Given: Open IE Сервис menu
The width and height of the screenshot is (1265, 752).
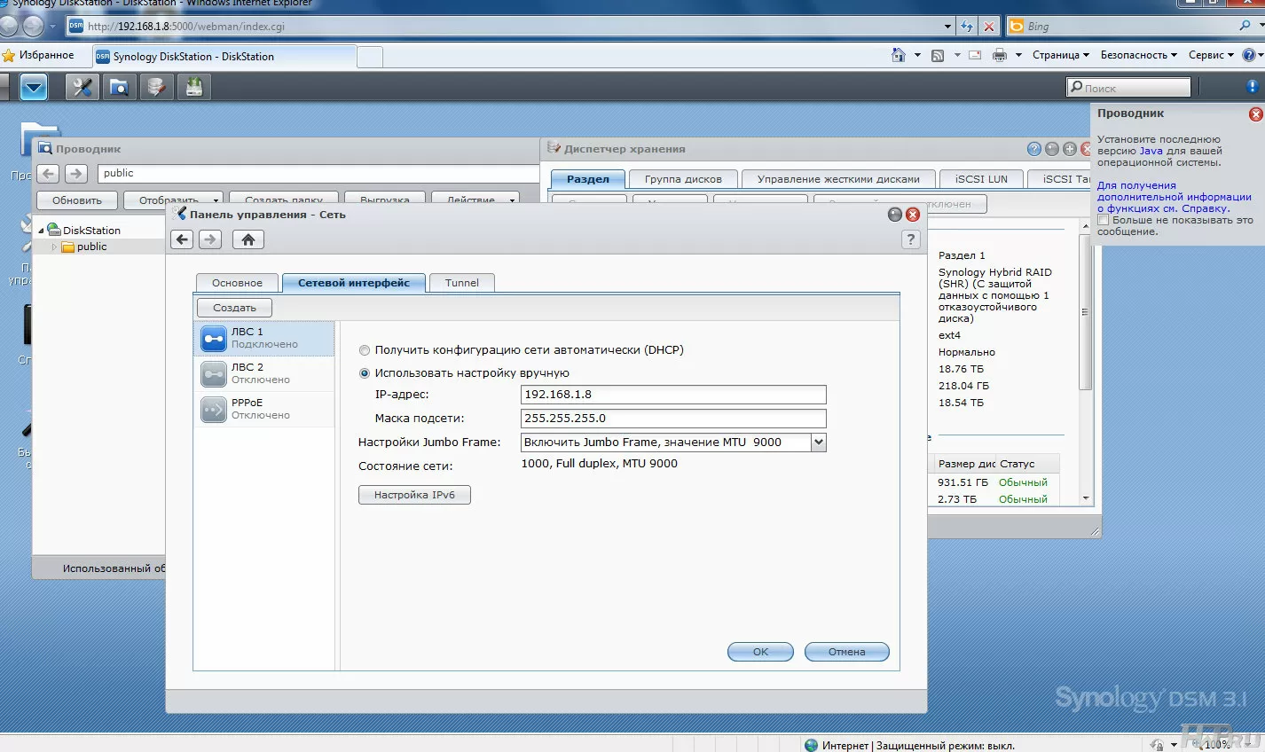Looking at the screenshot, I should (x=1211, y=55).
